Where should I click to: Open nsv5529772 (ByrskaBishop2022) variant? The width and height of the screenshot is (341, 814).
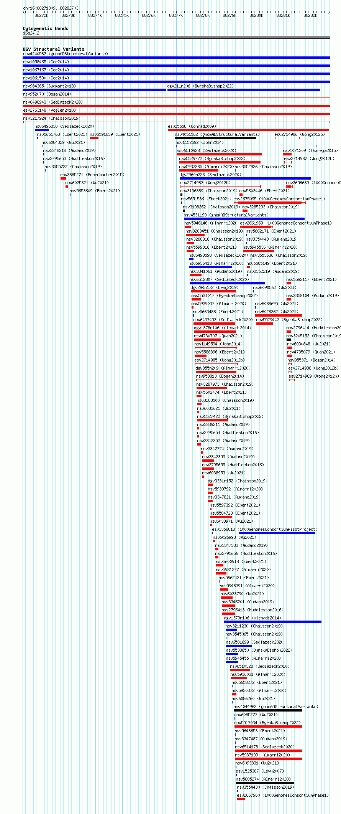(212, 159)
